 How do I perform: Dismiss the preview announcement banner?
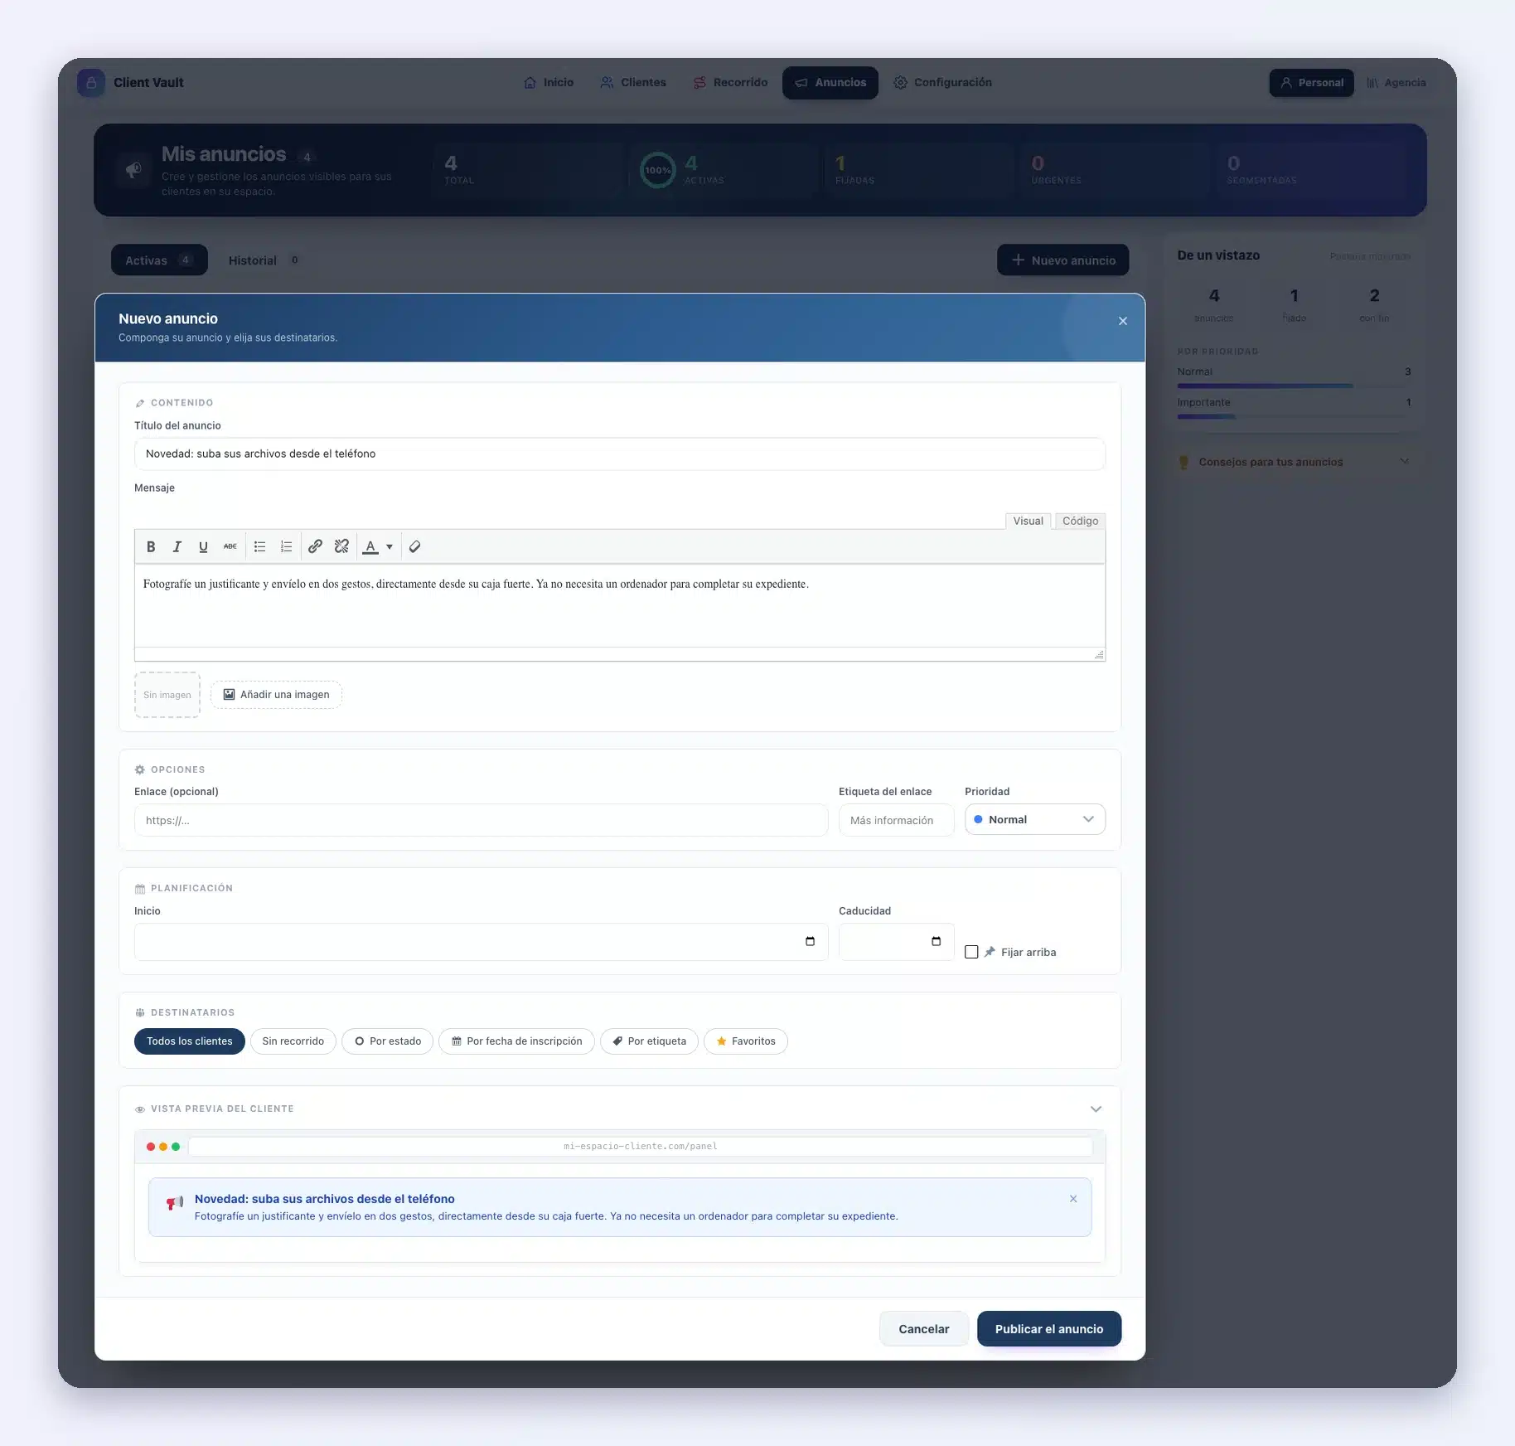(1073, 1199)
